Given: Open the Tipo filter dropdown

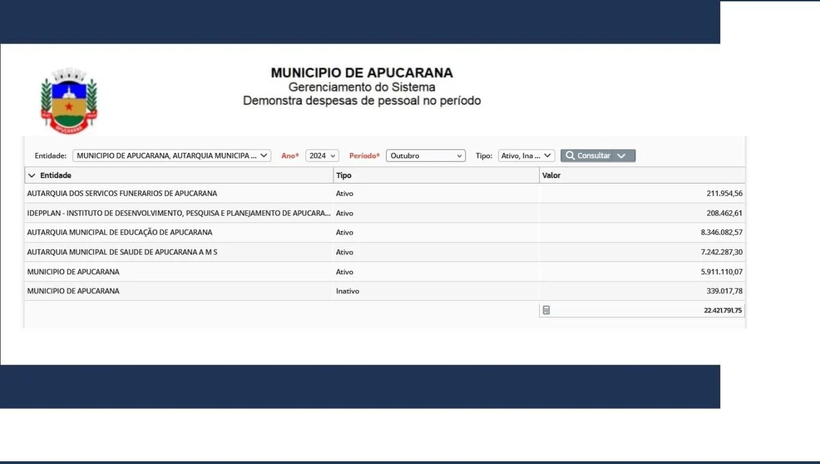Looking at the screenshot, I should 526,156.
